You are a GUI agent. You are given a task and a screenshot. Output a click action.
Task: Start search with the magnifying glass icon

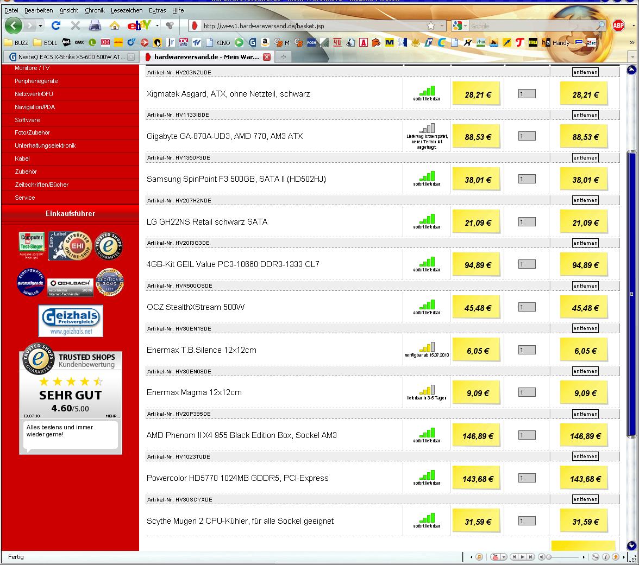click(600, 26)
